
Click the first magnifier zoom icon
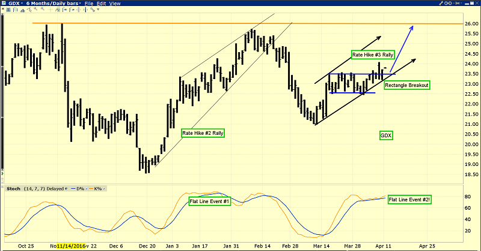35,9
